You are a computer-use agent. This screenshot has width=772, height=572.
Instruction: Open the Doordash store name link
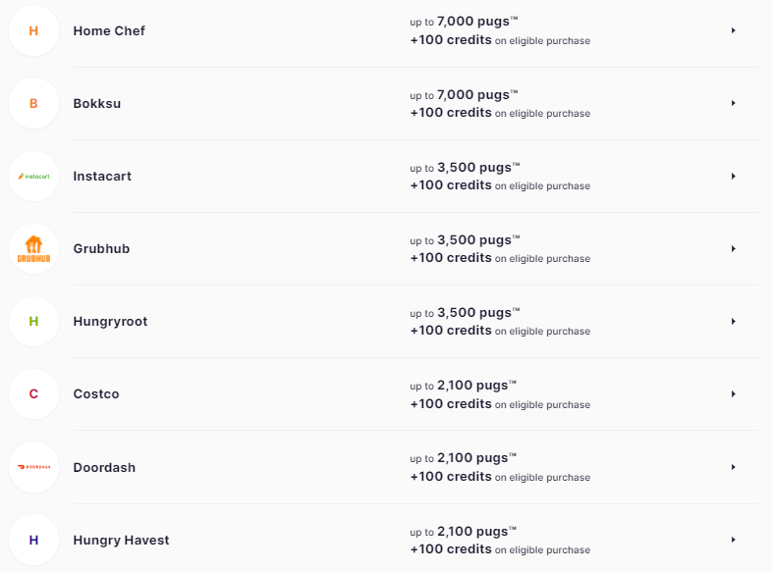tap(104, 467)
